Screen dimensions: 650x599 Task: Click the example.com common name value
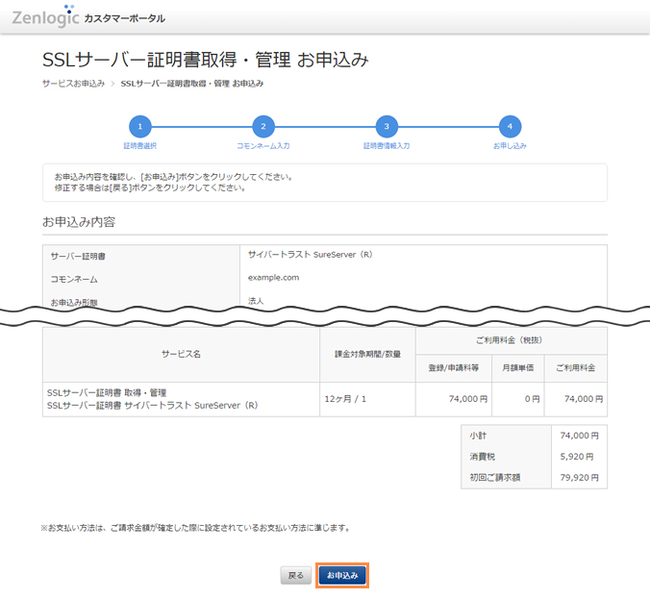click(x=274, y=278)
